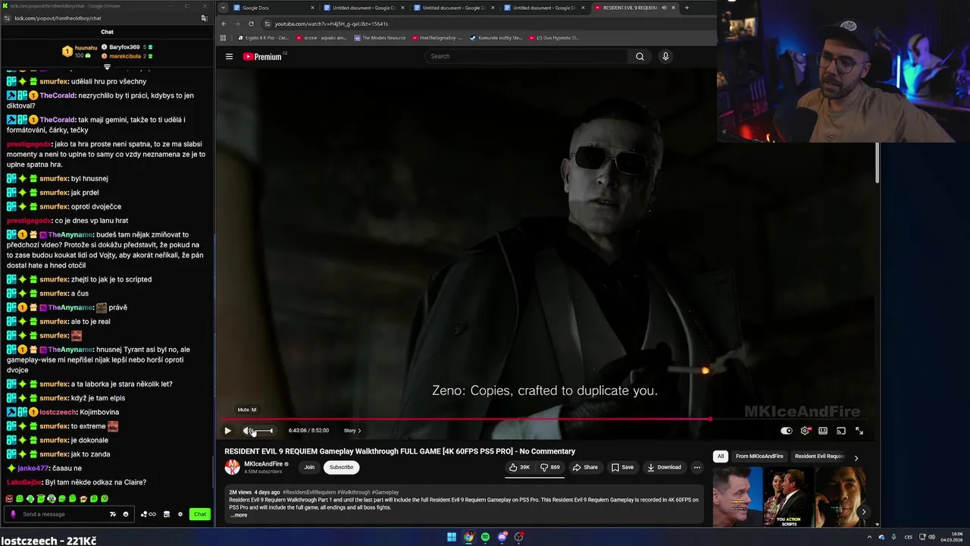Open the taskbar clock and date
The image size is (970, 546).
point(951,537)
